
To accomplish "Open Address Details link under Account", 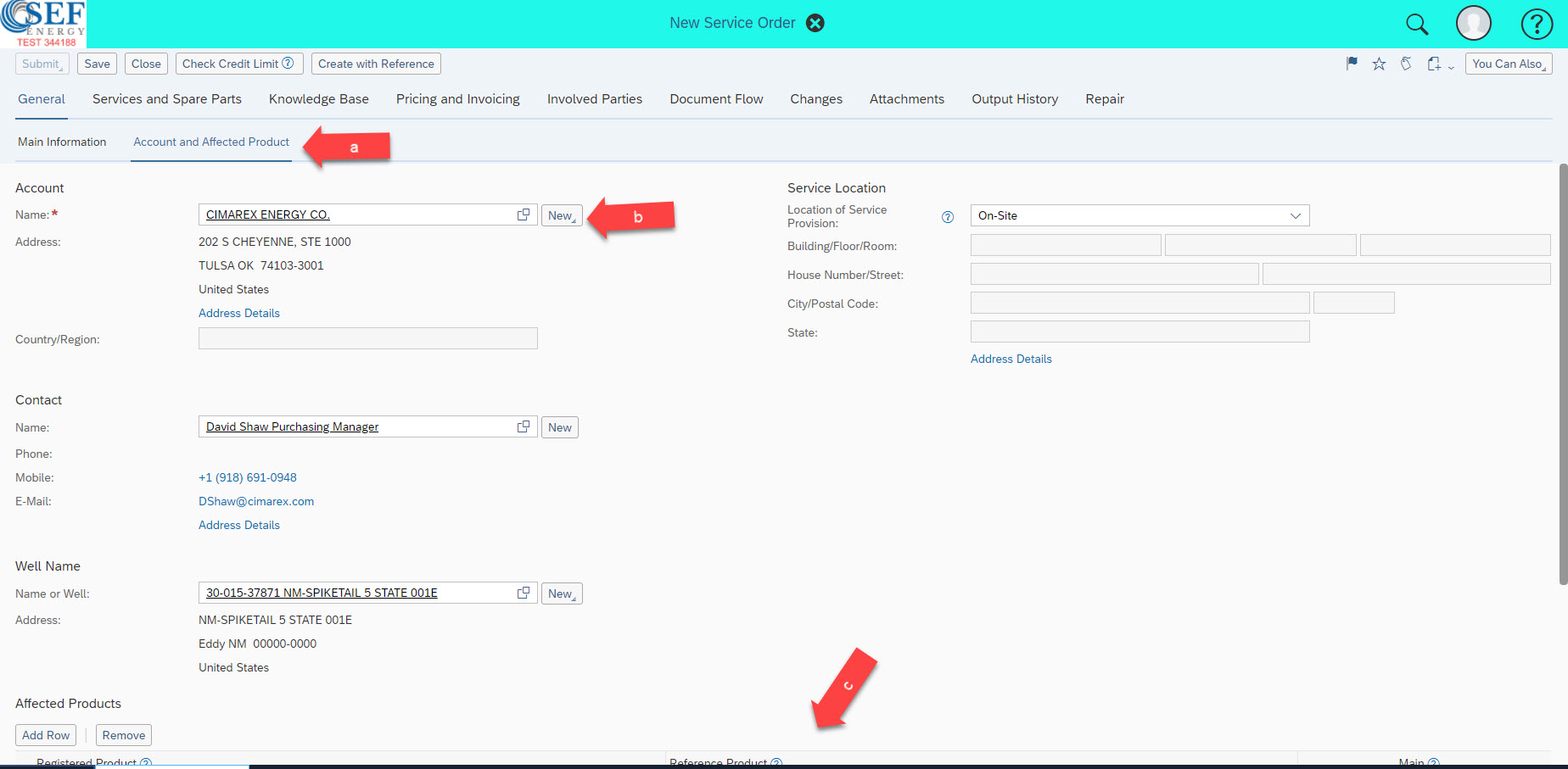I will 239,313.
